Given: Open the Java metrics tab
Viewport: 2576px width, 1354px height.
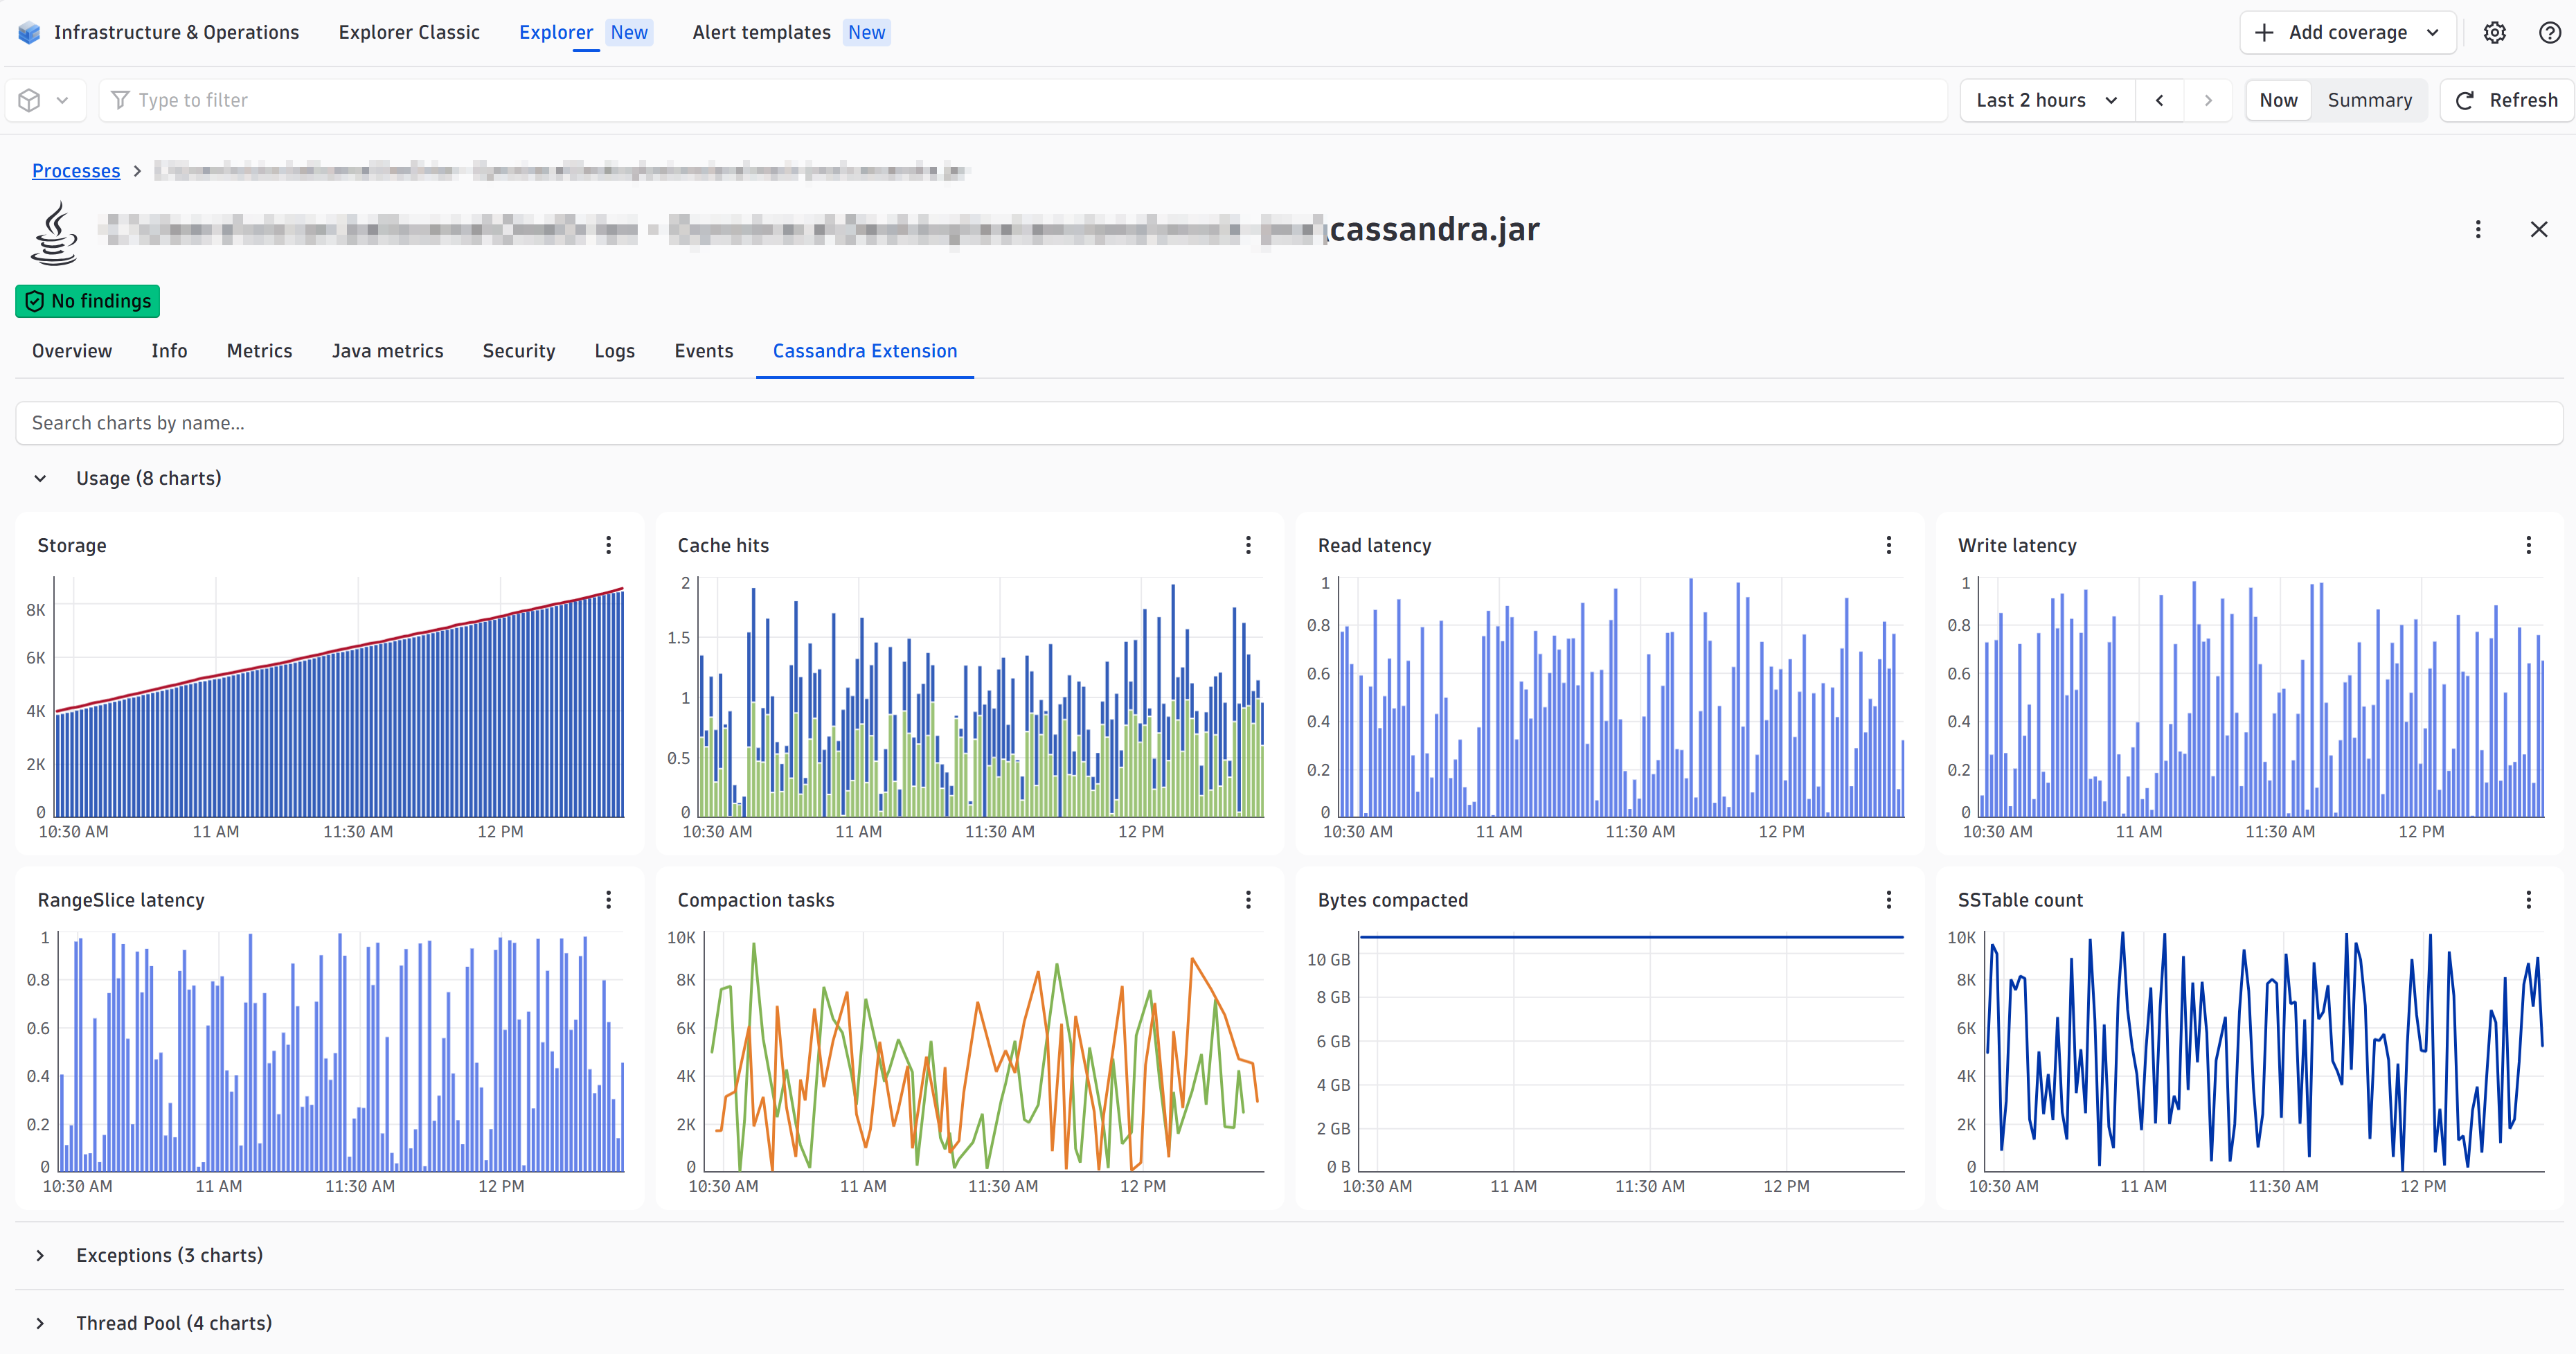Looking at the screenshot, I should [x=387, y=351].
